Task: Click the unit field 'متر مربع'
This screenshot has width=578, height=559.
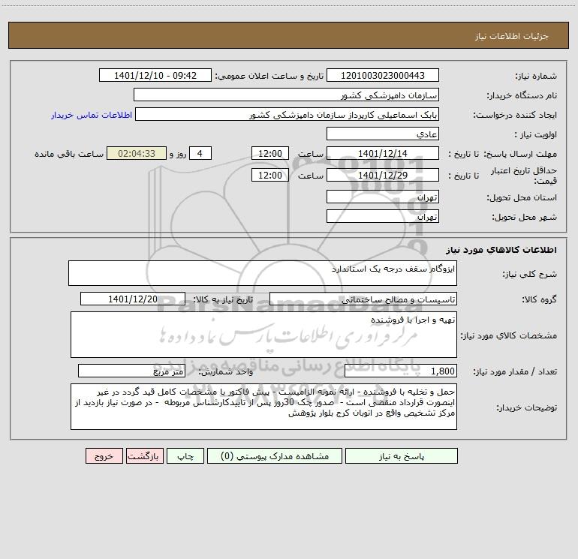Action: (131, 371)
